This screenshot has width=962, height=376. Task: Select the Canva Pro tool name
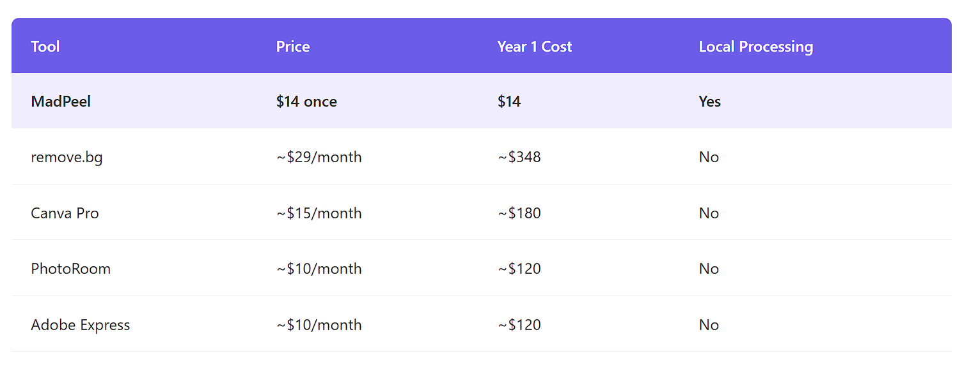point(65,213)
